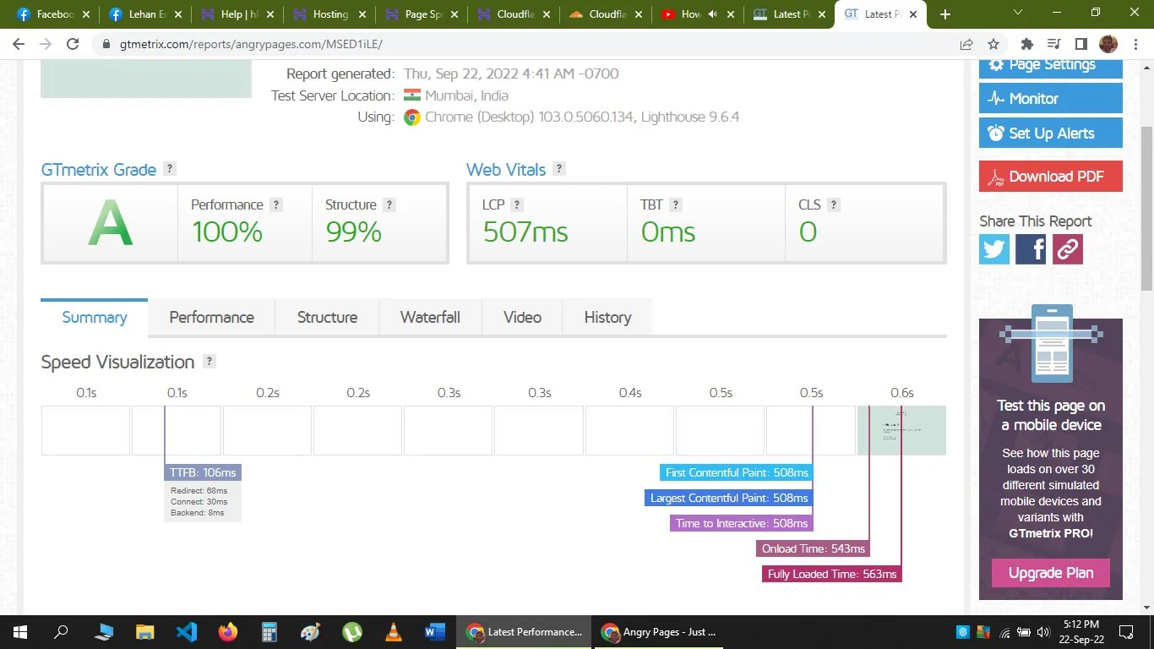Viewport: 1154px width, 649px height.
Task: Switch to the Structure tab
Action: coord(327,317)
